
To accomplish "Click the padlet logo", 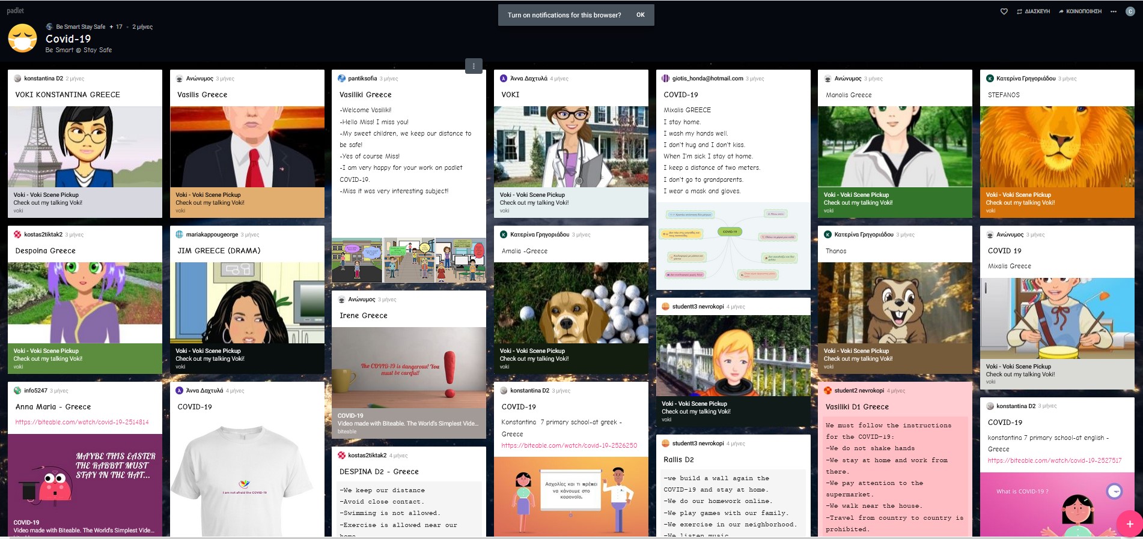I will click(x=16, y=11).
